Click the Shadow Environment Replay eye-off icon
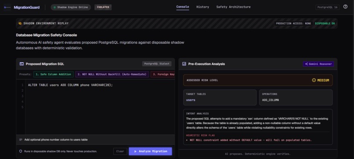This screenshot has width=354, height=159. (x=20, y=23)
